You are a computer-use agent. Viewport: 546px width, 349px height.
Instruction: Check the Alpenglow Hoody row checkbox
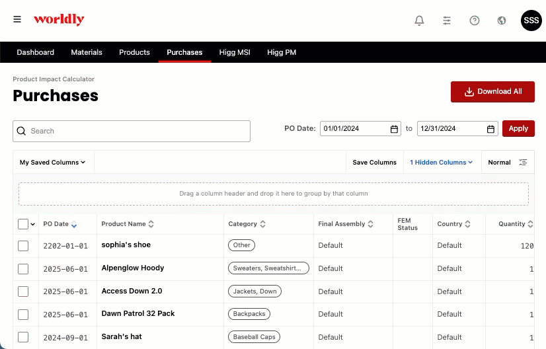23,269
